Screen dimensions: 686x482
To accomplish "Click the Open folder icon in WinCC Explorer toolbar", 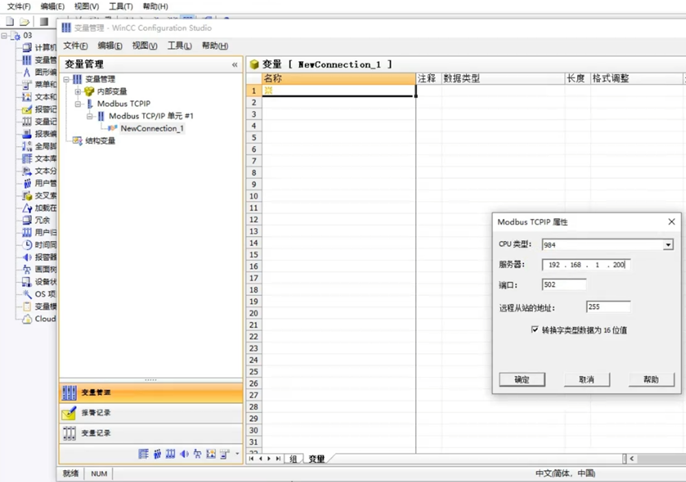I will 25,21.
